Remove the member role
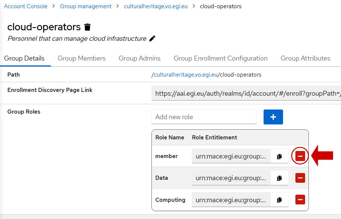 point(300,156)
